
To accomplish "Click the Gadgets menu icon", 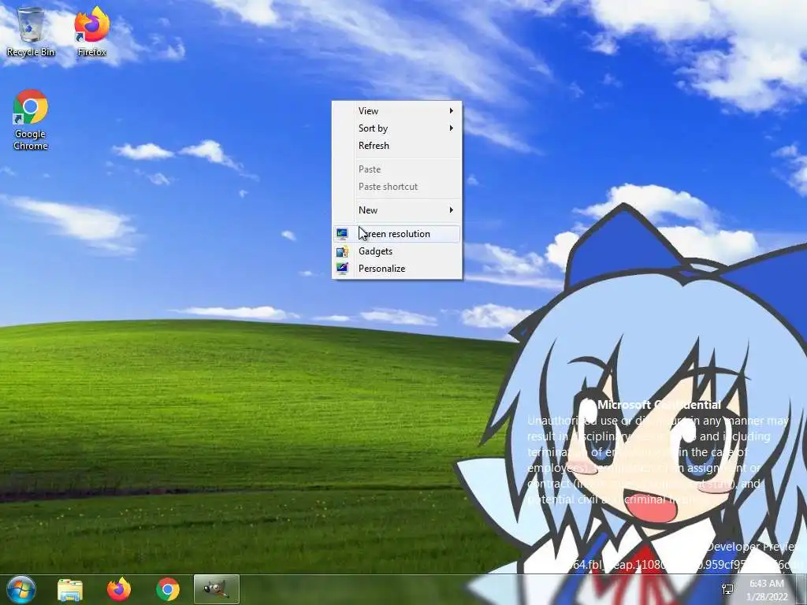I will 342,251.
